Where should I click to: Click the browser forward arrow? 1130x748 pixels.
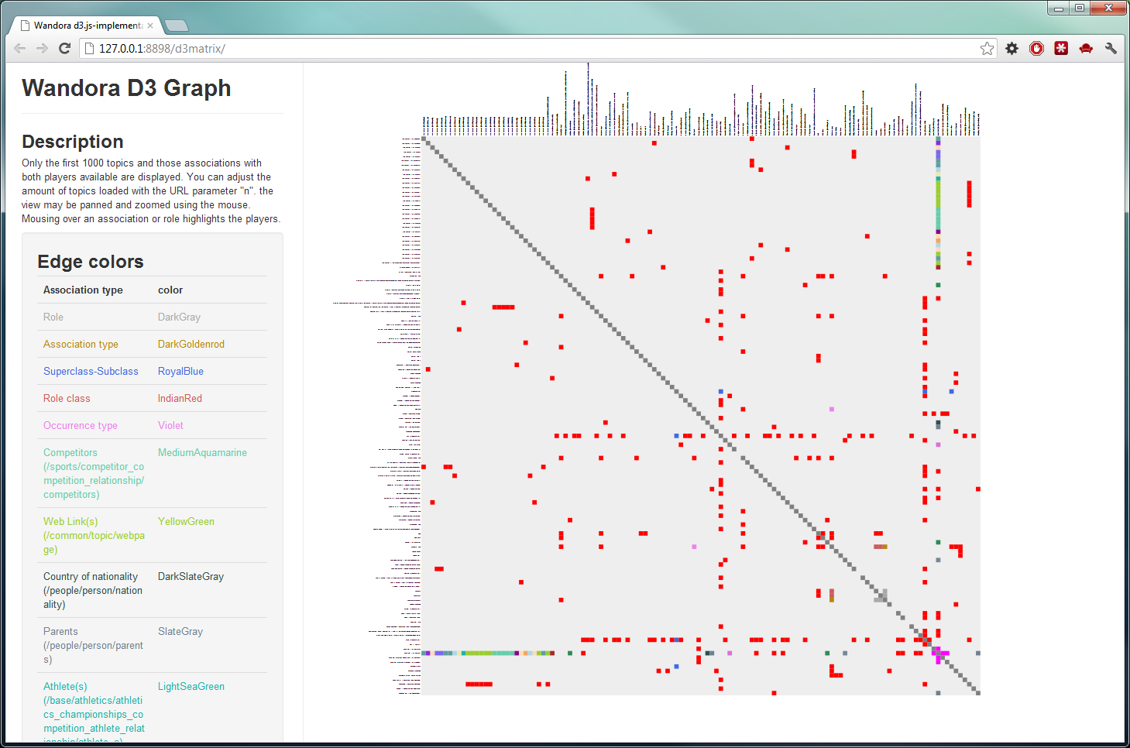point(42,48)
